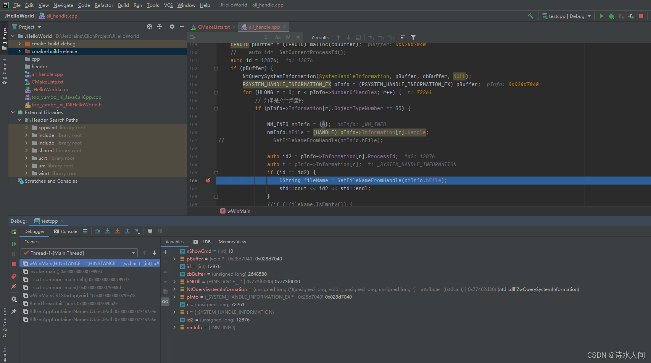The image size is (651, 363).
Task: Click Run to Cursor icon
Action: [x=138, y=231]
